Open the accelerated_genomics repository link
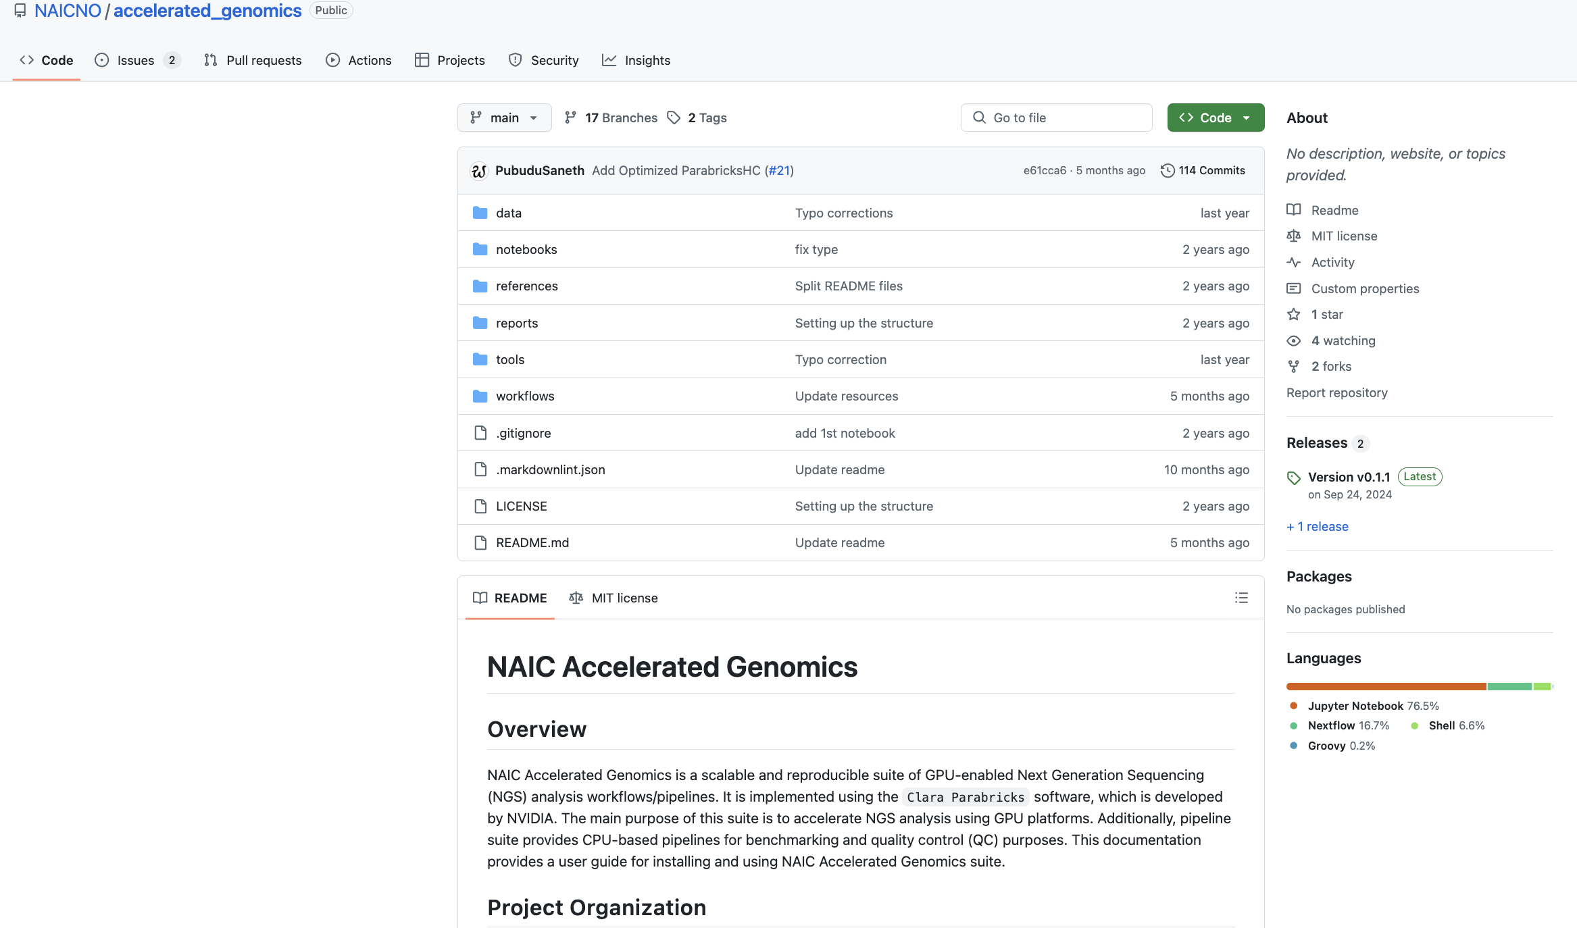 [207, 11]
